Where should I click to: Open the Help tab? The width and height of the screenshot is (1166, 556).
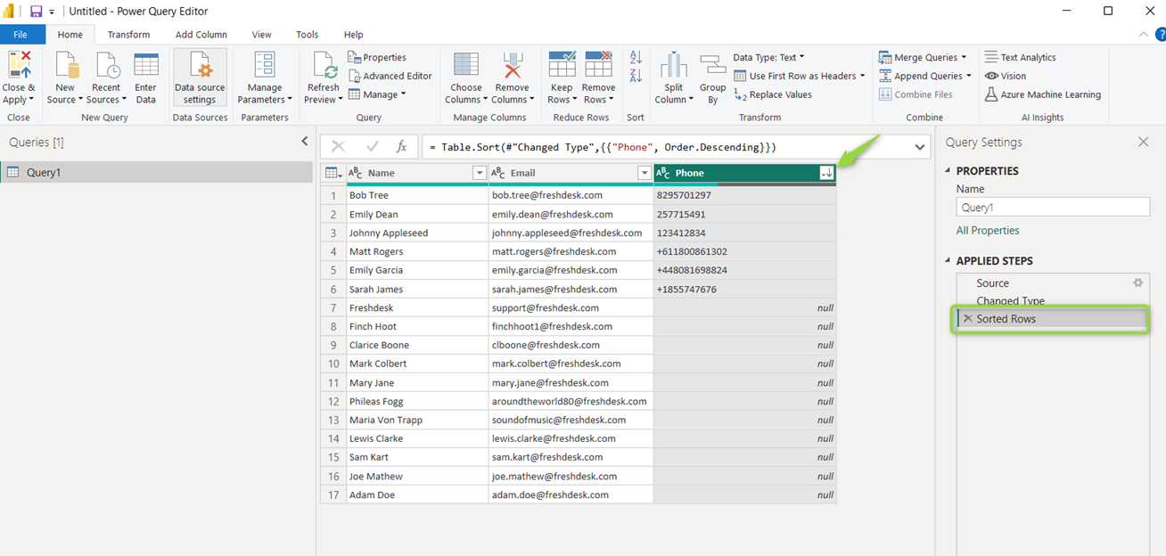354,35
